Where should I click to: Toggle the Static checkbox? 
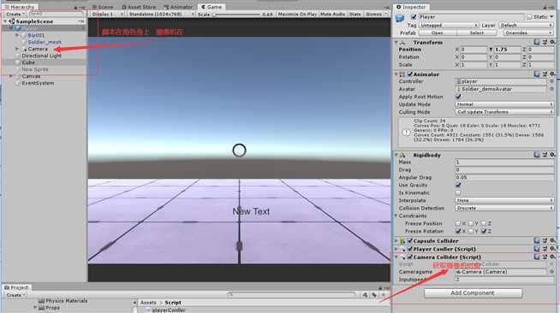tap(529, 17)
